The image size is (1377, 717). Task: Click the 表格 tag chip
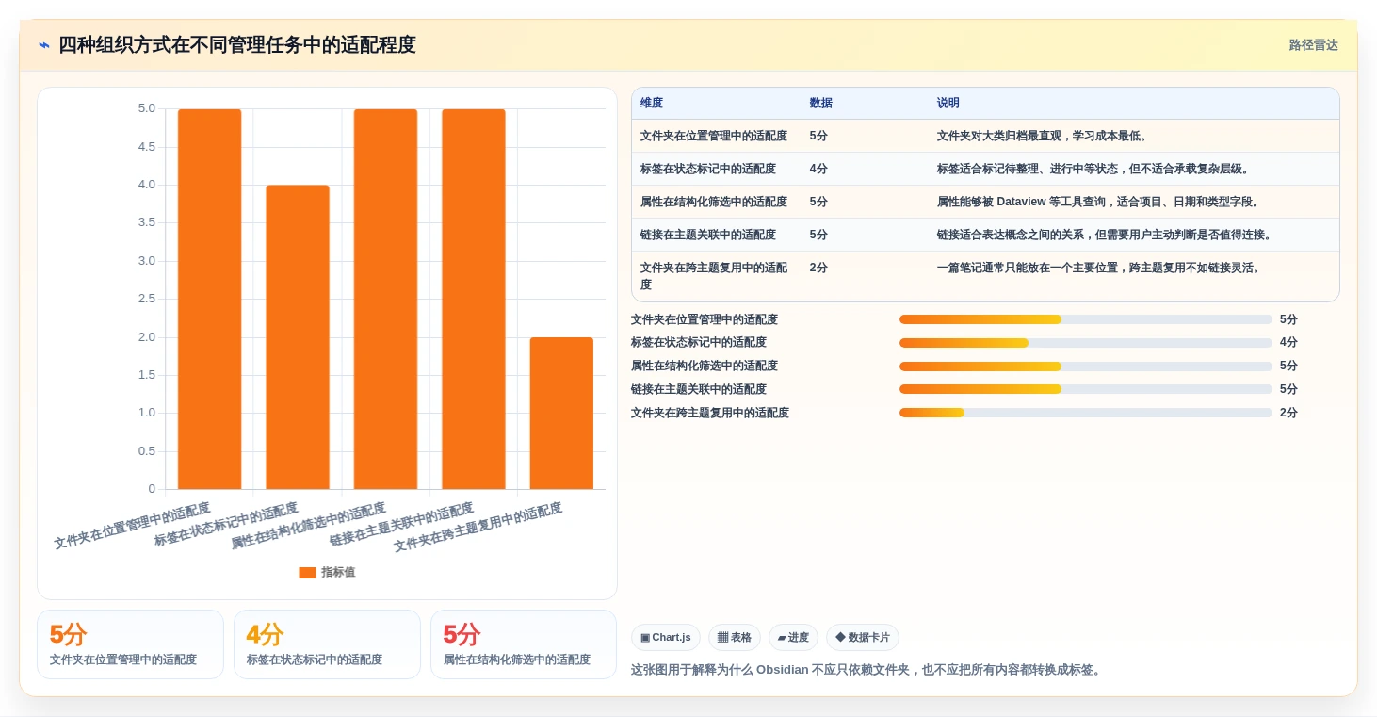(735, 638)
